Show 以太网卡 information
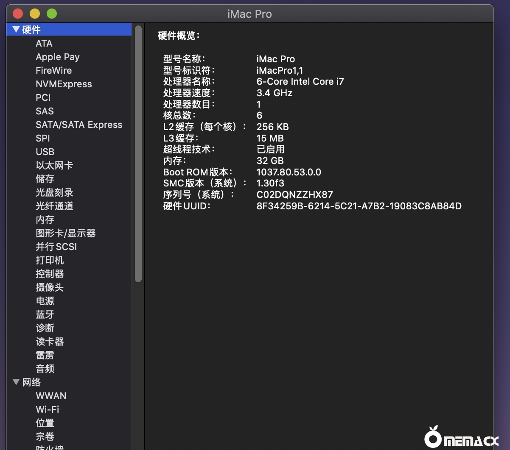Image resolution: width=510 pixels, height=450 pixels. coord(54,165)
